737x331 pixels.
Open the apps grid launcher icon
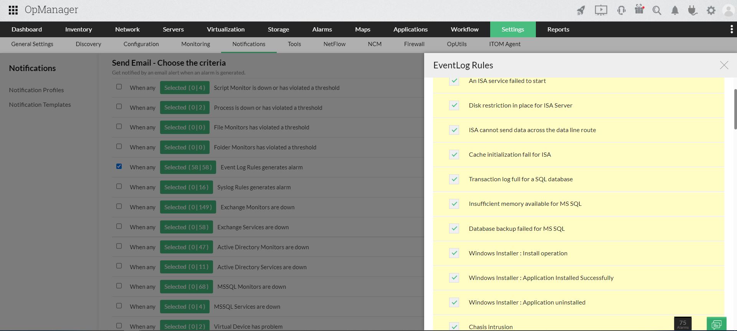pos(13,10)
